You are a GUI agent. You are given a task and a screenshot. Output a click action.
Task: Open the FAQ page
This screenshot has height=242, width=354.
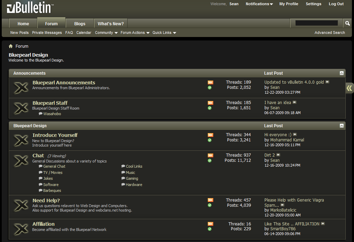[69, 32]
